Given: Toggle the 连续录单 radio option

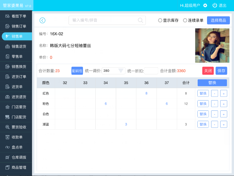Looking at the screenshot, I should click(x=185, y=20).
